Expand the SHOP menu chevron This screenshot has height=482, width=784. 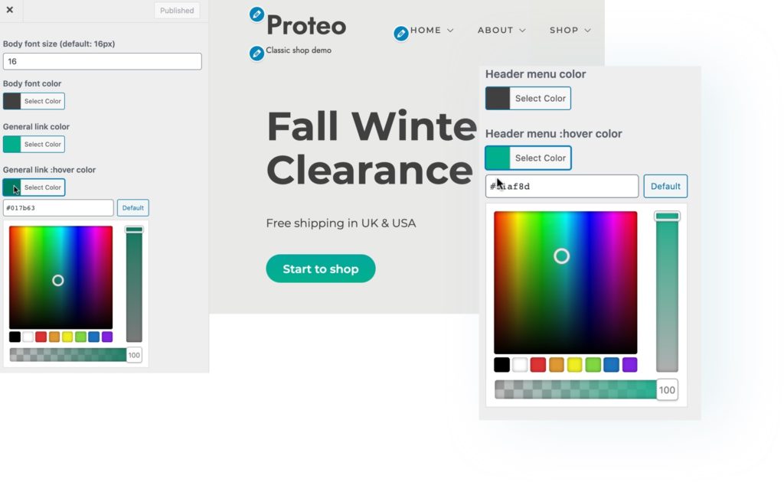(587, 31)
